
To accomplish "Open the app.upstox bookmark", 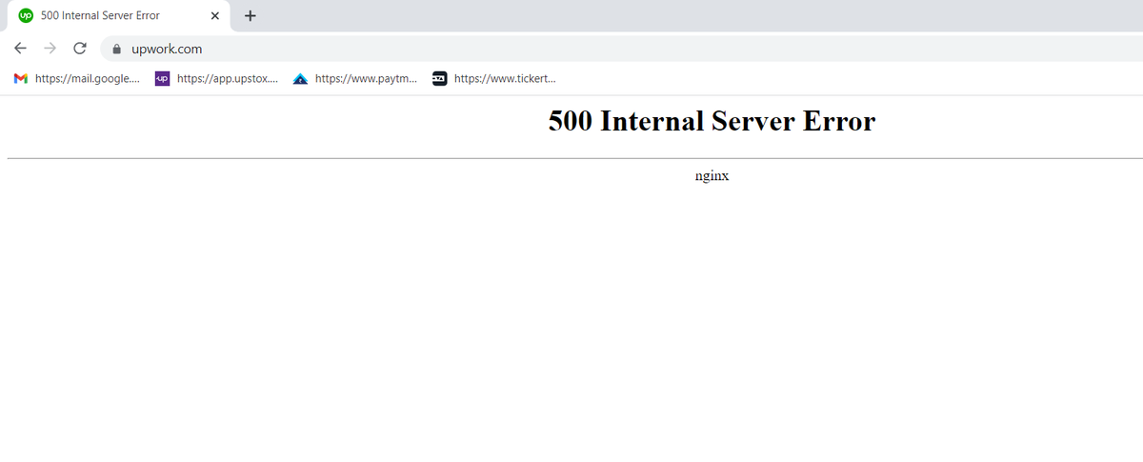I will point(217,79).
